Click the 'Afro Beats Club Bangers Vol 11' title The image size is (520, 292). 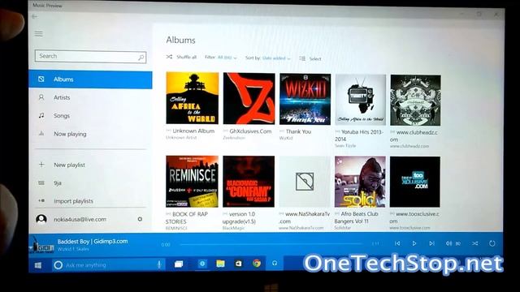[357, 217]
